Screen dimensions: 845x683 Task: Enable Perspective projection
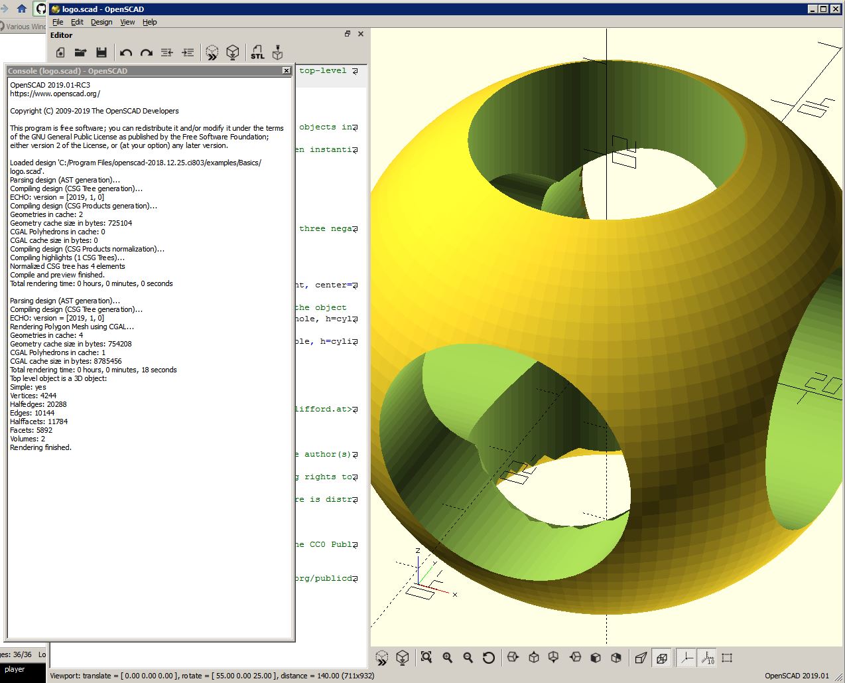(641, 658)
